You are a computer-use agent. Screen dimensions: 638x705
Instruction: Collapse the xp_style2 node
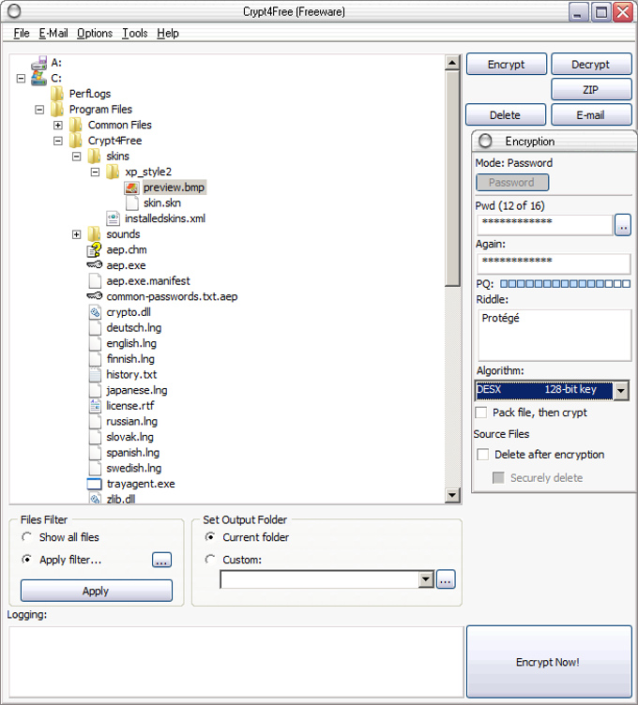click(x=95, y=172)
